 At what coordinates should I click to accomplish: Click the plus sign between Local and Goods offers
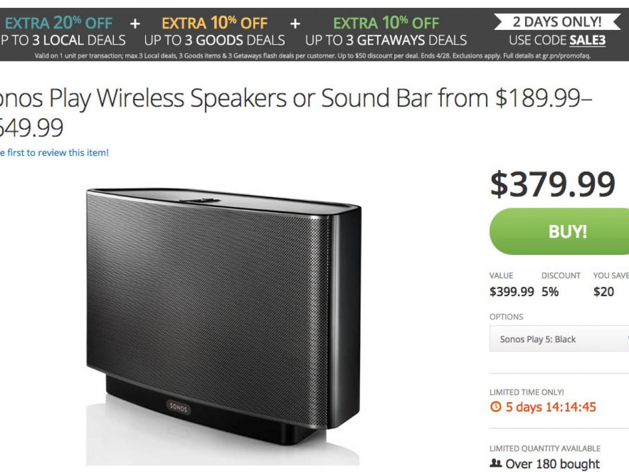135,24
